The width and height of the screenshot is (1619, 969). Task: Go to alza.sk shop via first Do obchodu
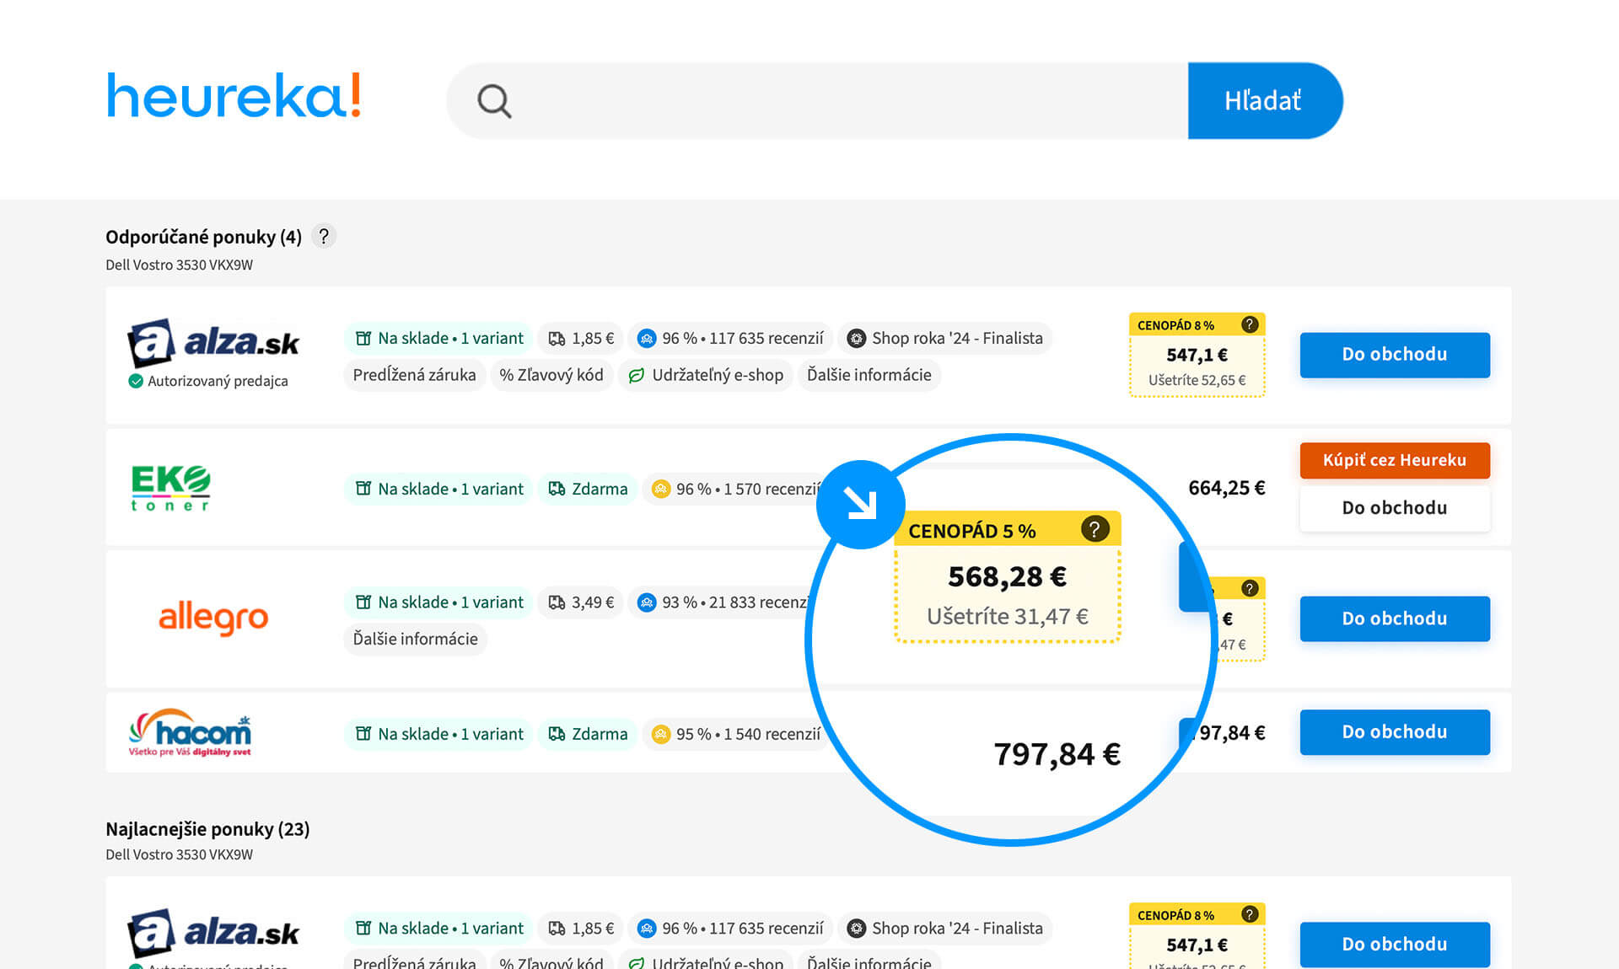[1395, 355]
